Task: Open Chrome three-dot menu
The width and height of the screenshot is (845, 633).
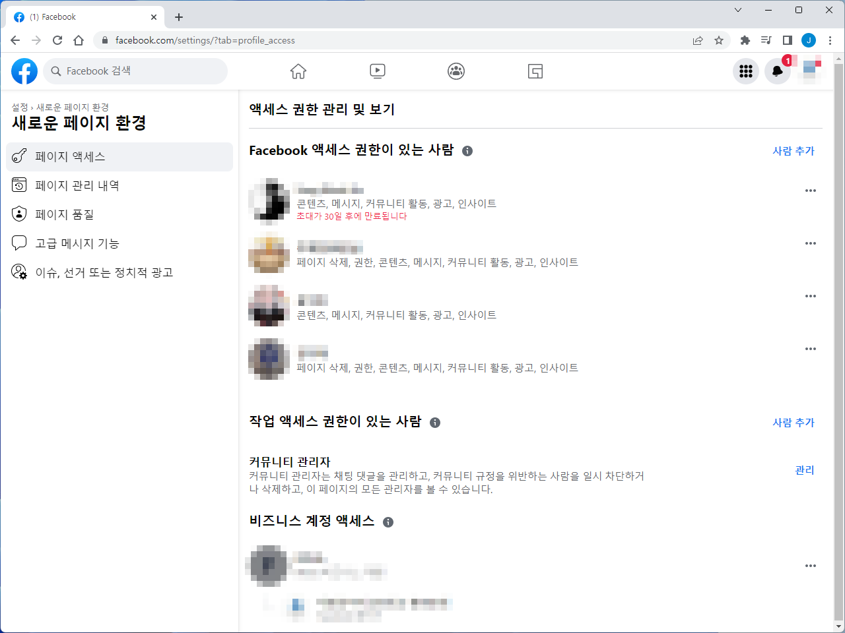Action: [x=830, y=40]
